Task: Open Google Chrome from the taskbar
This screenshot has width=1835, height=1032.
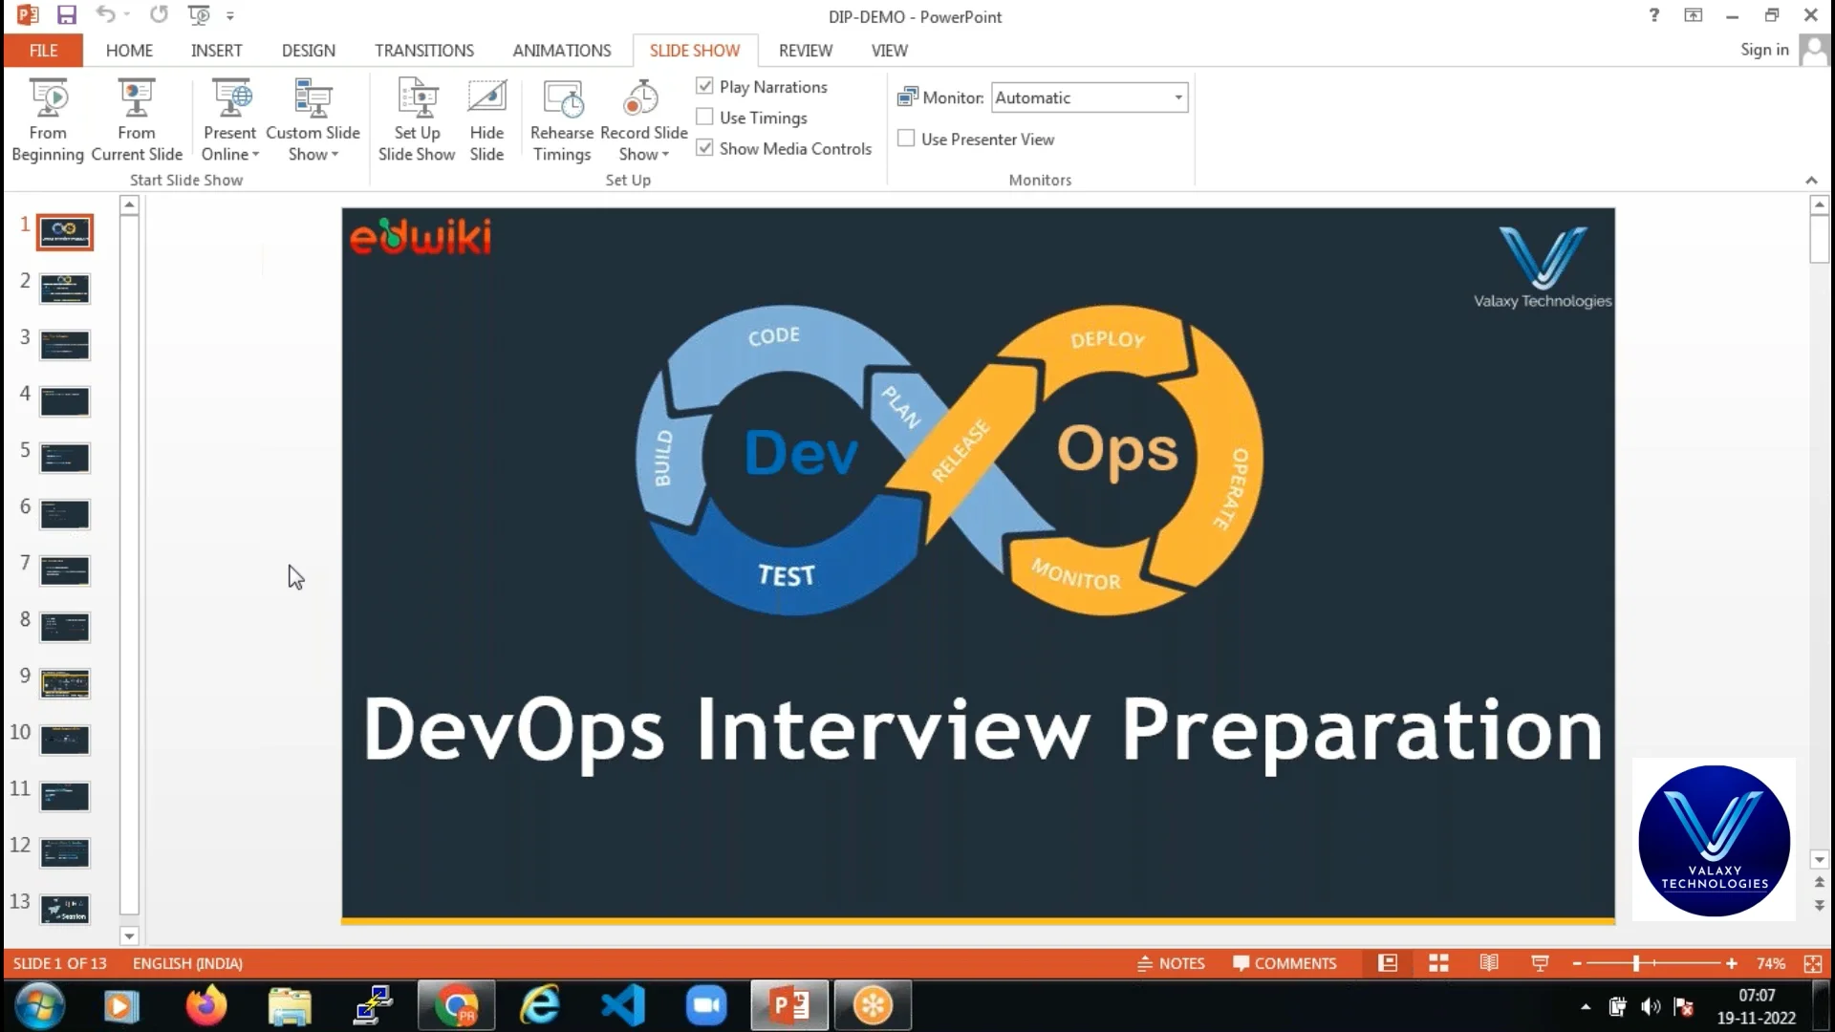Action: click(457, 1005)
